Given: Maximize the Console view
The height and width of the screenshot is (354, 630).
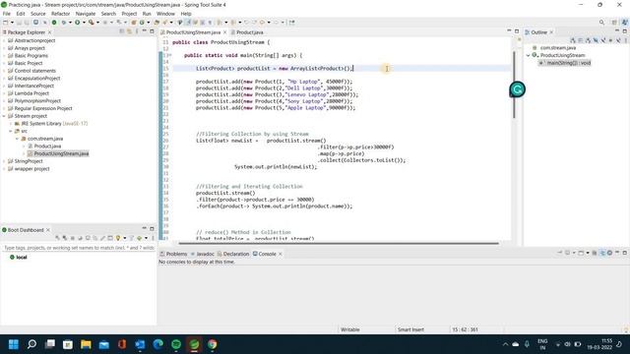Looking at the screenshot, I should (x=624, y=253).
